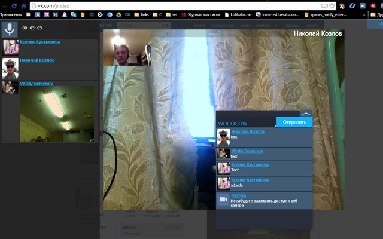Open Ксения Кустышева in the participants list

coord(40,42)
